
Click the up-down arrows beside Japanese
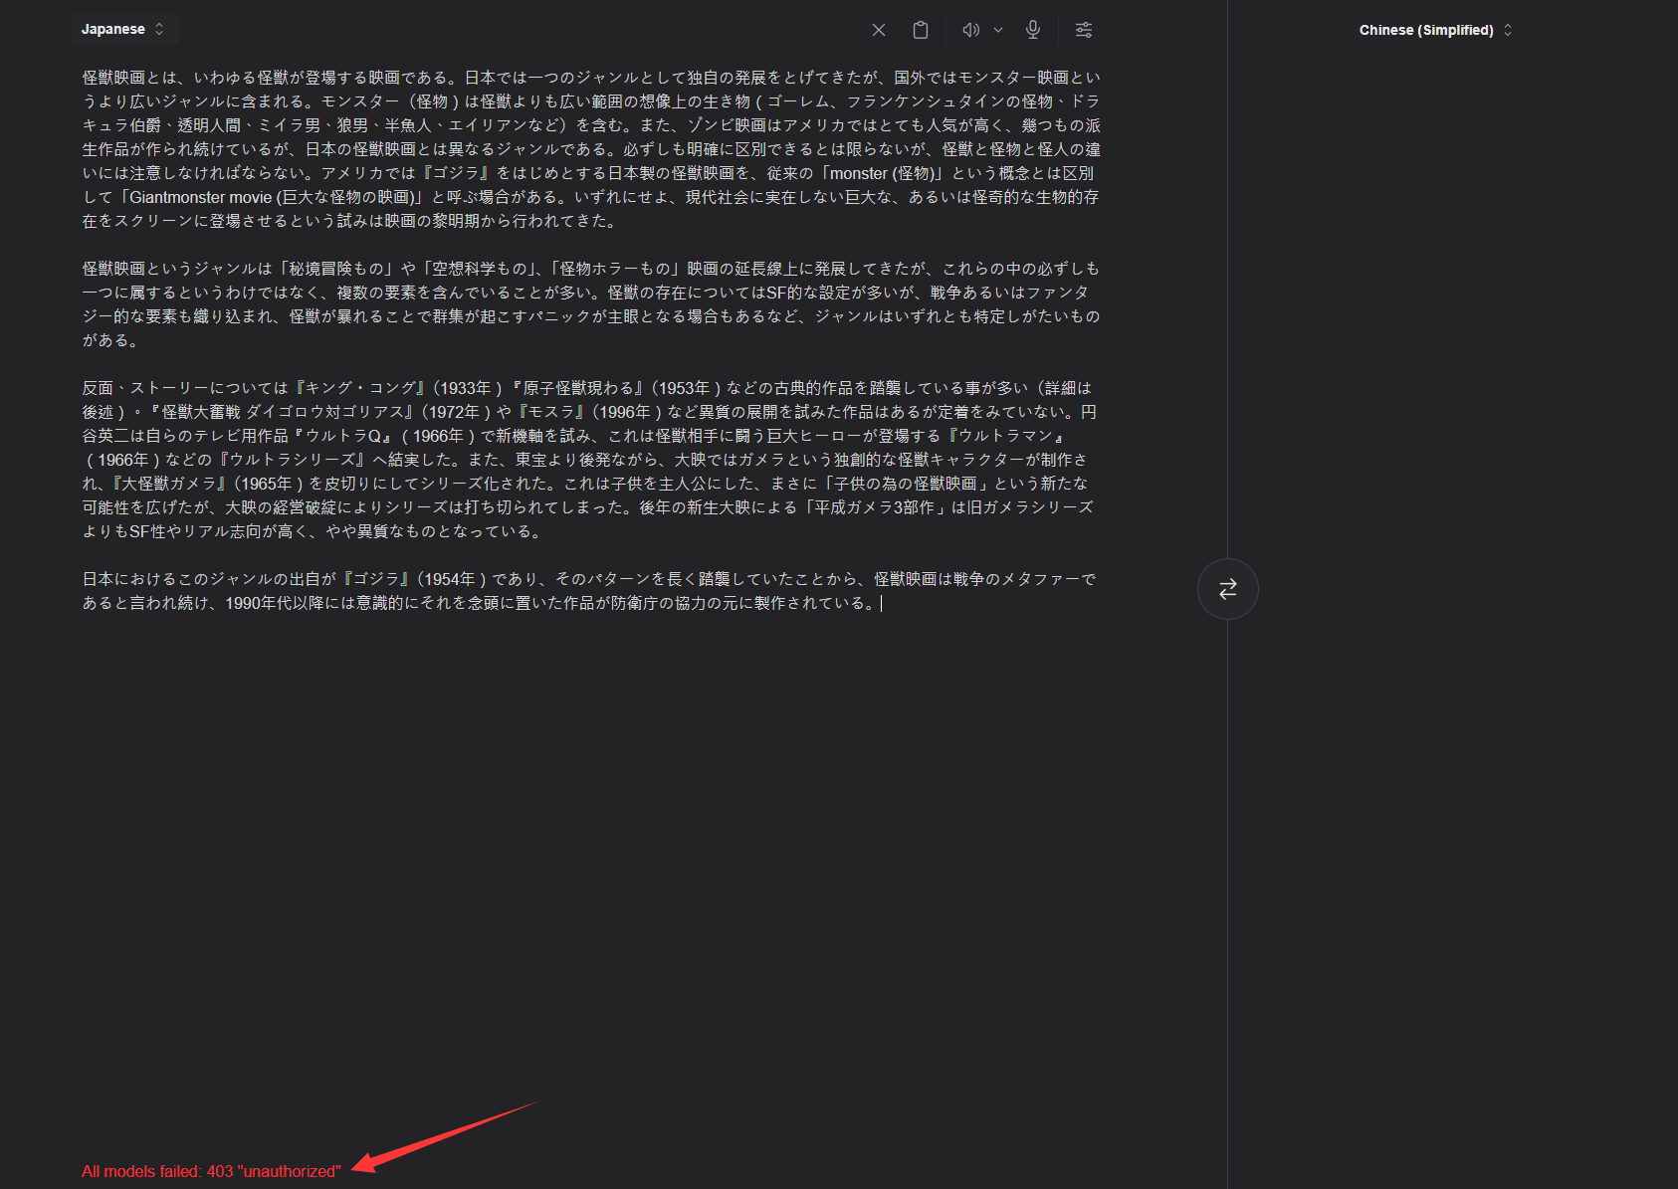coord(159,30)
